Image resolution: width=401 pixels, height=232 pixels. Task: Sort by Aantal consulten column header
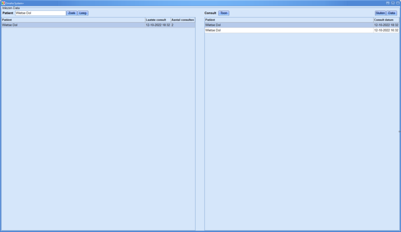(x=182, y=20)
